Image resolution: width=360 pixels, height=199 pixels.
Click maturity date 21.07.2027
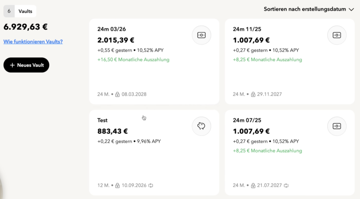(x=270, y=185)
